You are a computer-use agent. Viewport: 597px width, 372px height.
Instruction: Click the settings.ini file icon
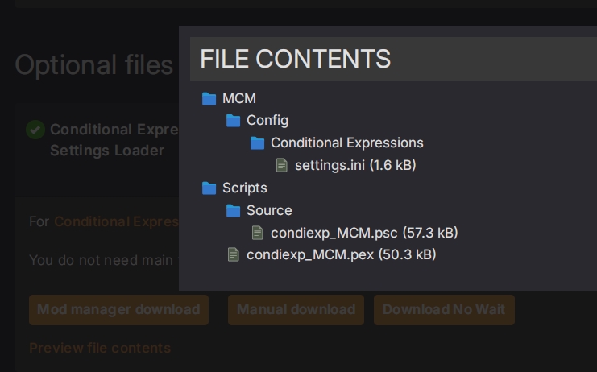point(282,165)
